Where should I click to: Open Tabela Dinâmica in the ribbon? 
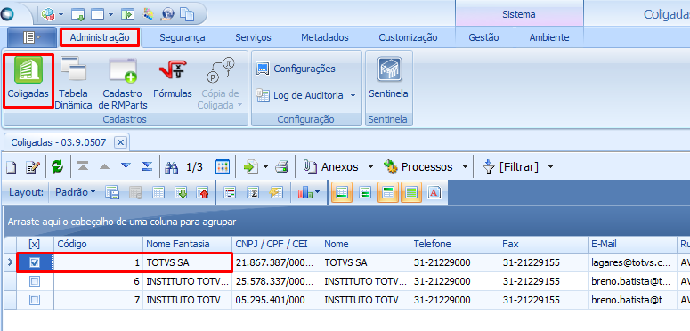pos(73,83)
